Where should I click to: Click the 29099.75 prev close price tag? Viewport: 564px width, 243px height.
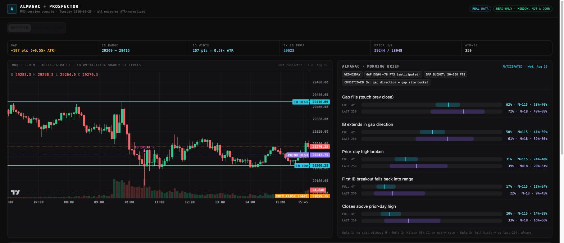pos(320,196)
